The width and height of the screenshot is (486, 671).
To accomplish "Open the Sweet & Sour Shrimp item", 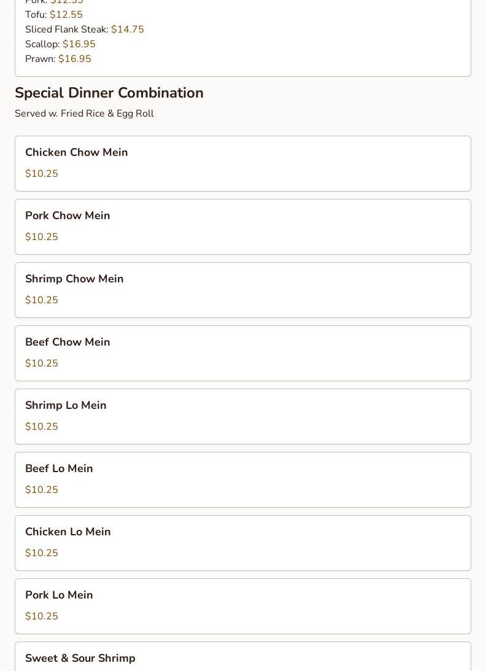I will (80, 658).
